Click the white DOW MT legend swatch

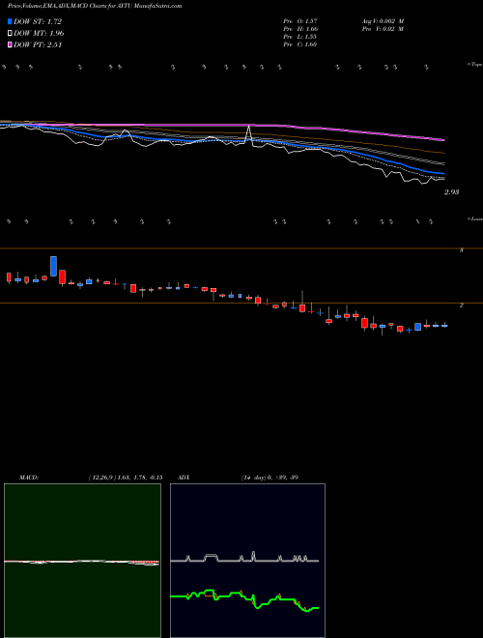pos(10,34)
